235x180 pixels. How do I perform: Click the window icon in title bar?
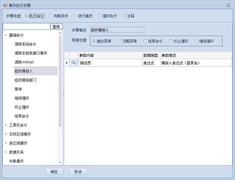click(5, 5)
